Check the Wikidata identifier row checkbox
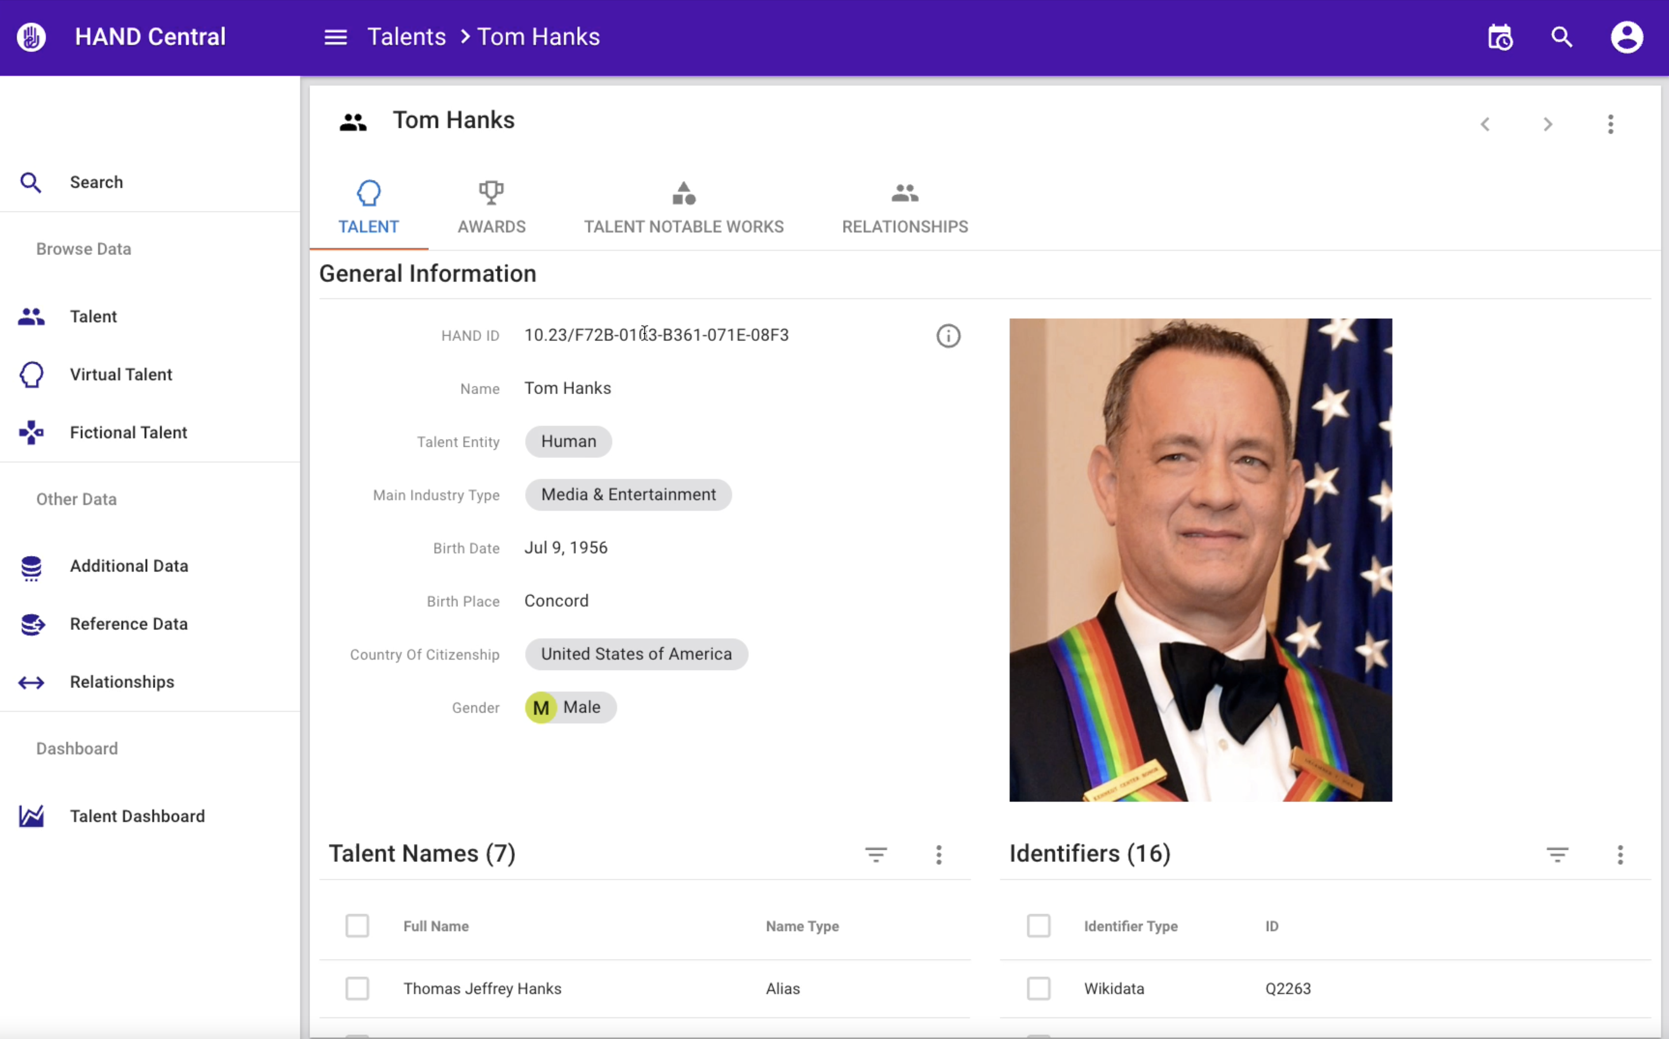This screenshot has height=1039, width=1669. (x=1038, y=988)
